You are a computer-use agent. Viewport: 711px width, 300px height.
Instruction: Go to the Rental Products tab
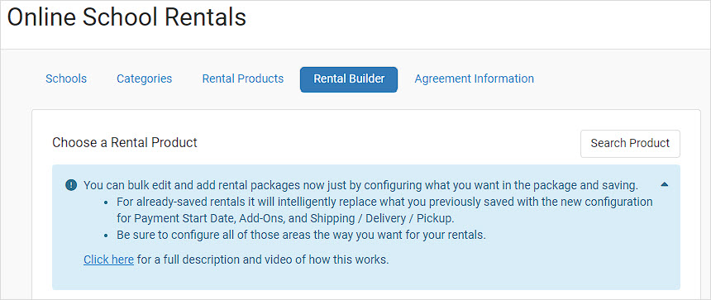[242, 79]
